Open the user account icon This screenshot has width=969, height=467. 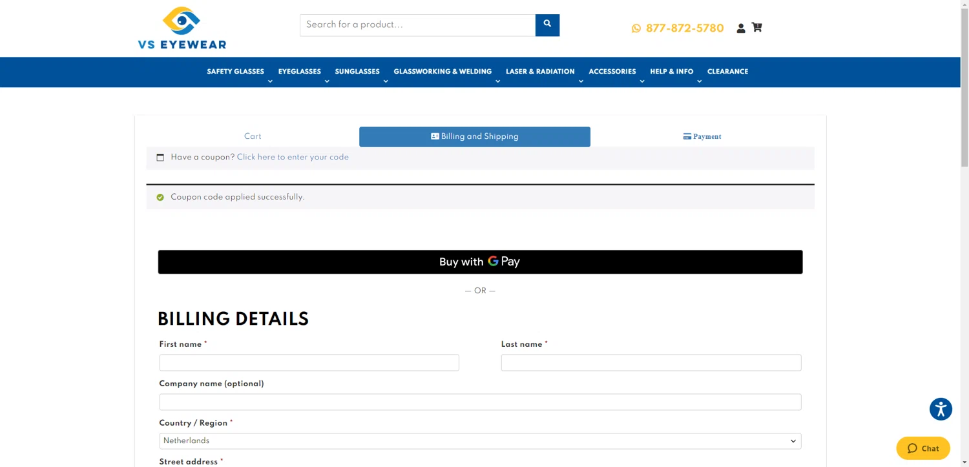[741, 28]
